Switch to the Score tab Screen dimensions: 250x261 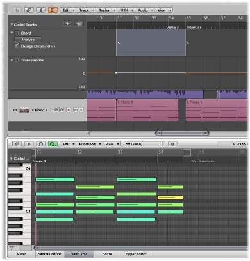click(108, 254)
